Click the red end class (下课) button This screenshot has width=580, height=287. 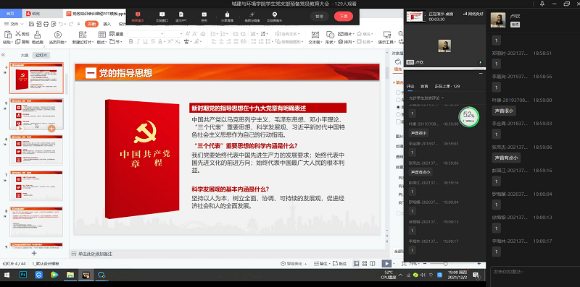click(x=343, y=17)
